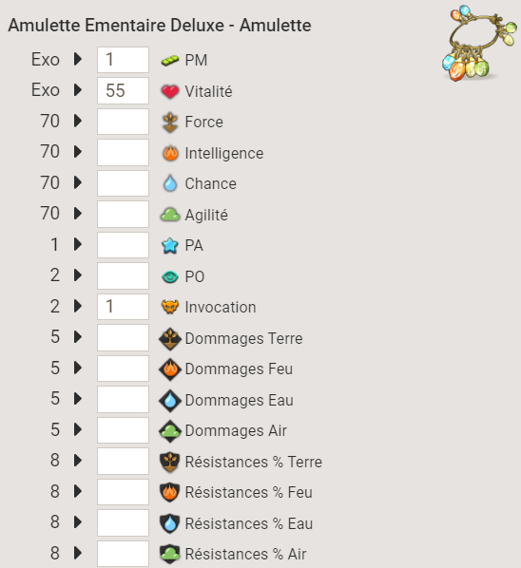521x568 pixels.
Task: Click the Invocation monster head icon
Action: tap(169, 307)
